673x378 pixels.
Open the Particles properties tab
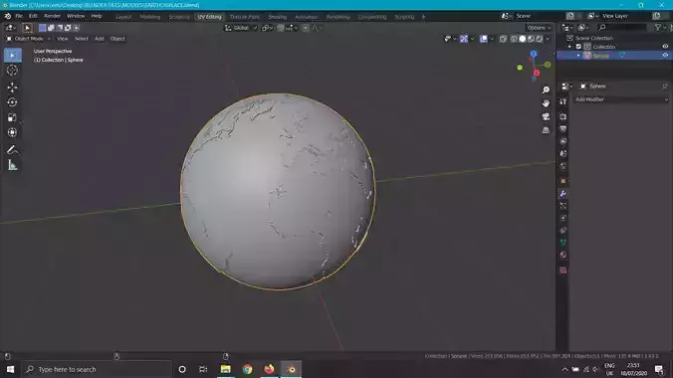563,206
